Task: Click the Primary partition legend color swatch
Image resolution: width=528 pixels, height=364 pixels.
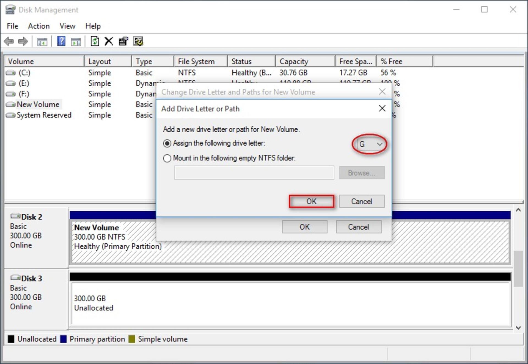Action: click(x=64, y=339)
